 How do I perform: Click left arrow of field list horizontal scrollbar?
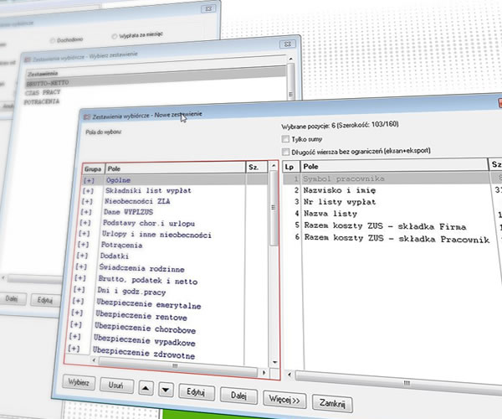click(x=94, y=360)
